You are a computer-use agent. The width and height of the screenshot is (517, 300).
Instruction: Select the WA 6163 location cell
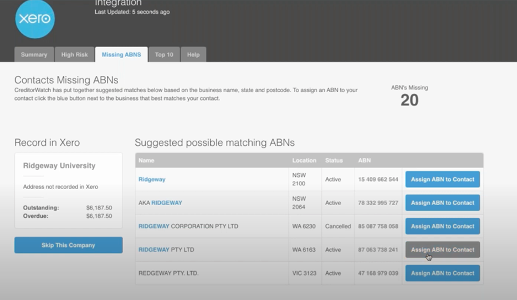pos(304,250)
